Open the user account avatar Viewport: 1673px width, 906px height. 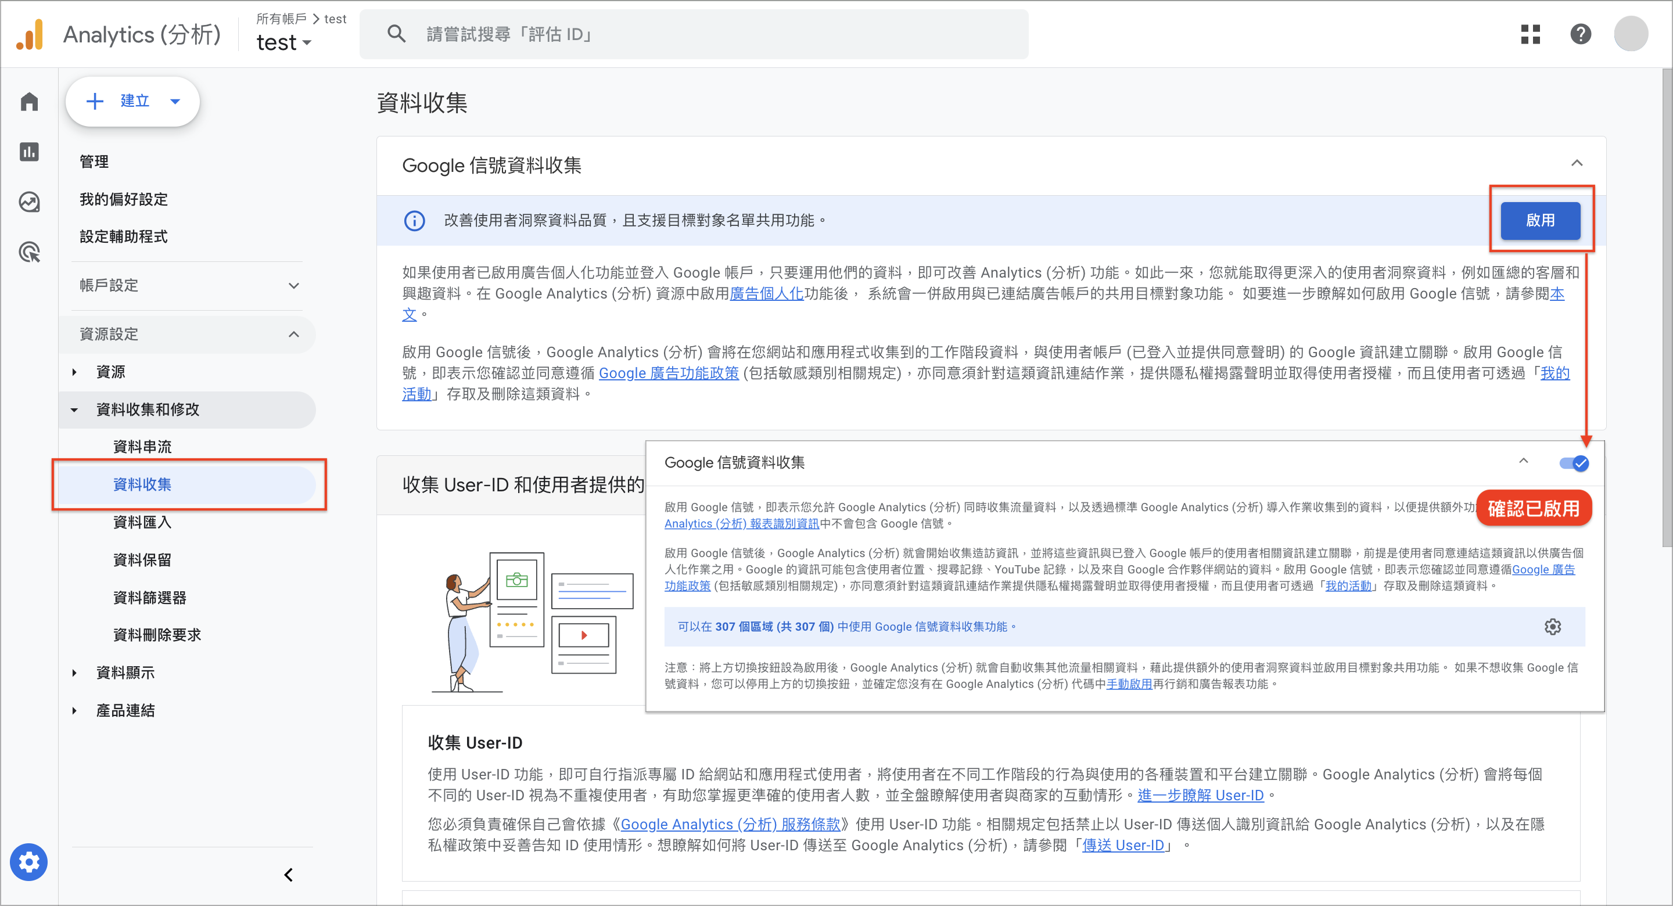1631,34
